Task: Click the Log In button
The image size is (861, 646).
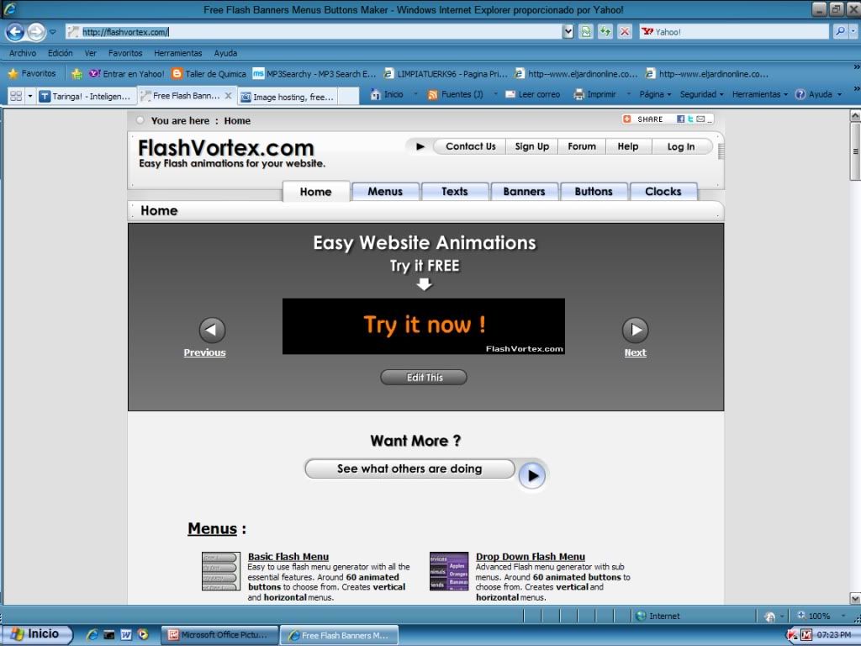Action: [x=681, y=146]
